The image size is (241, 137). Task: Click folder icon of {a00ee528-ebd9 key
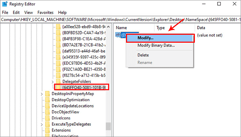point(58,27)
